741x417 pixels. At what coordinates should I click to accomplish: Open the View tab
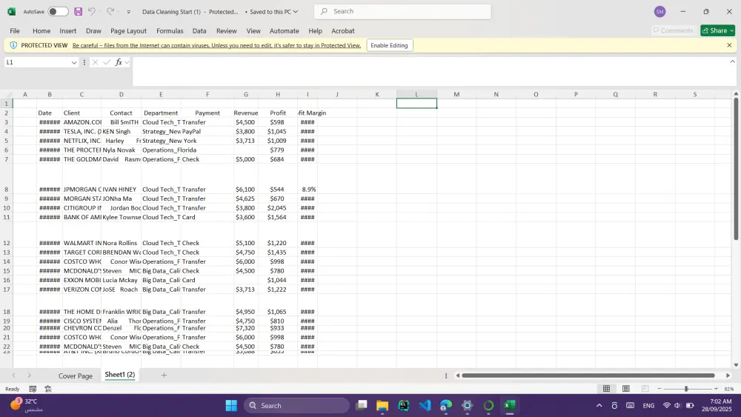click(253, 30)
